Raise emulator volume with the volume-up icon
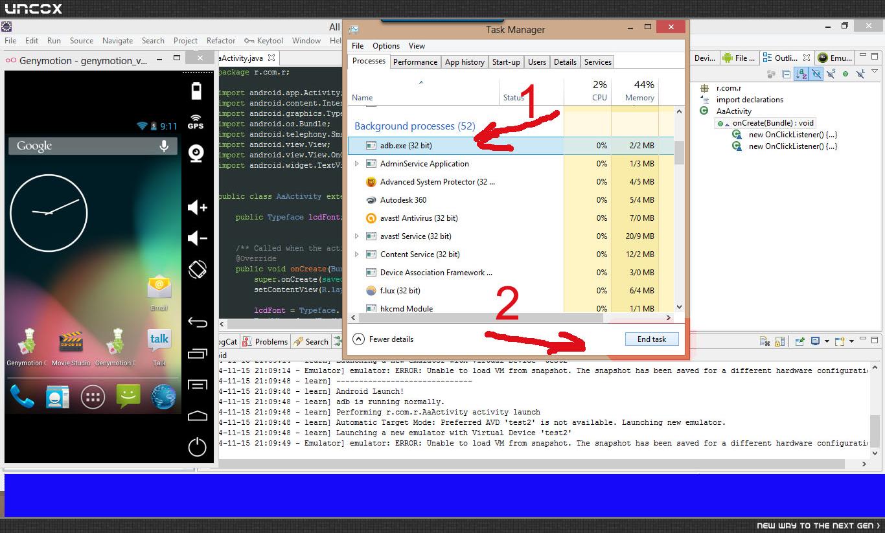This screenshot has width=885, height=533. click(197, 207)
